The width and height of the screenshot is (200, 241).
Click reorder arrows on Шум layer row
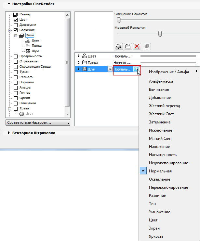[x=78, y=69]
